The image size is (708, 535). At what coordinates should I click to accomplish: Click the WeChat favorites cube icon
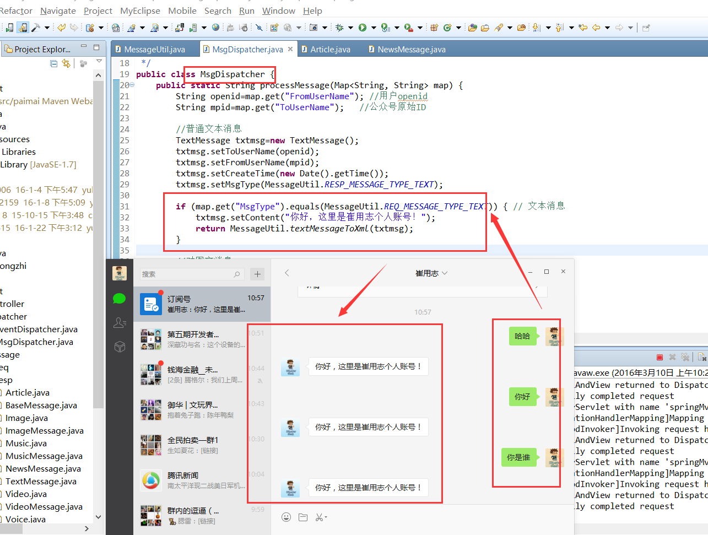pos(120,347)
